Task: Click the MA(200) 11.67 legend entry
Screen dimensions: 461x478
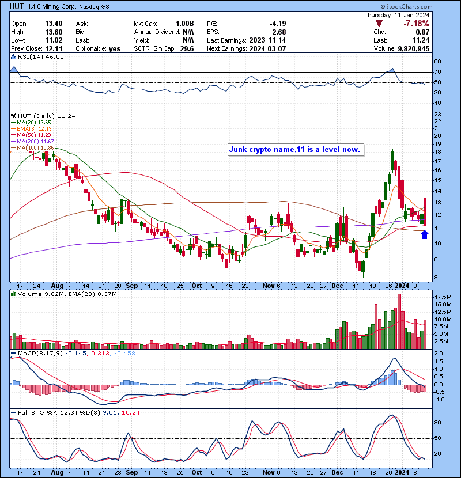Action: 32,142
